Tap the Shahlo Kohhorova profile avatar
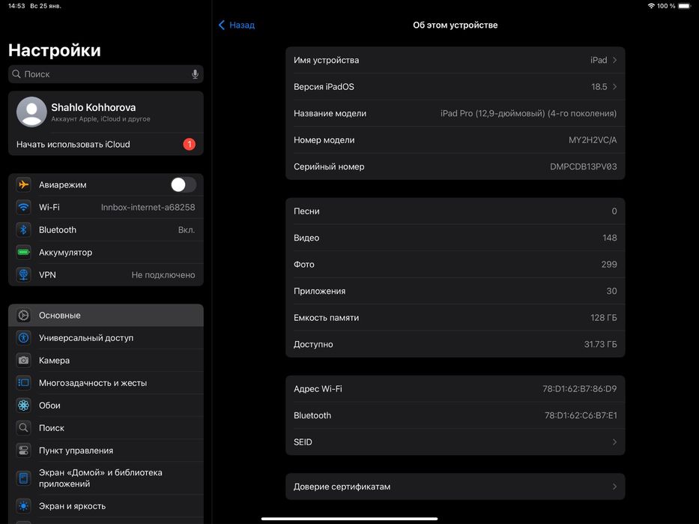699x524 pixels. 31,112
